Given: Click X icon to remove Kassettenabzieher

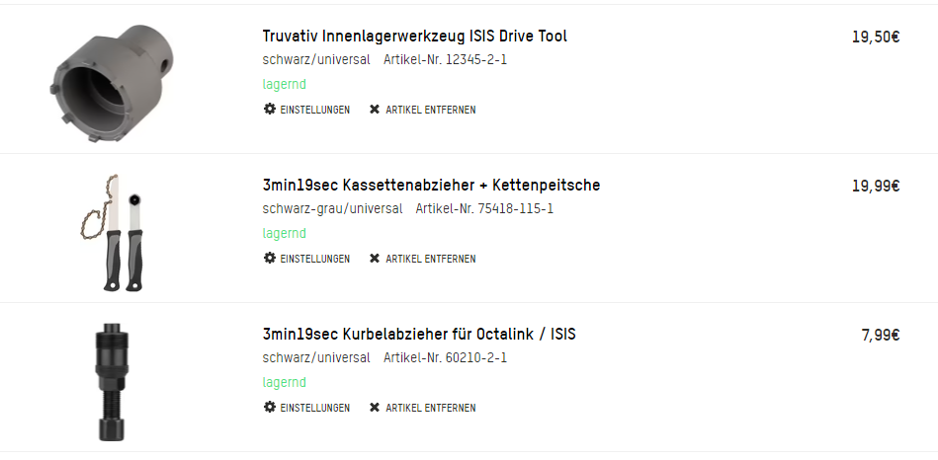Looking at the screenshot, I should (x=375, y=259).
